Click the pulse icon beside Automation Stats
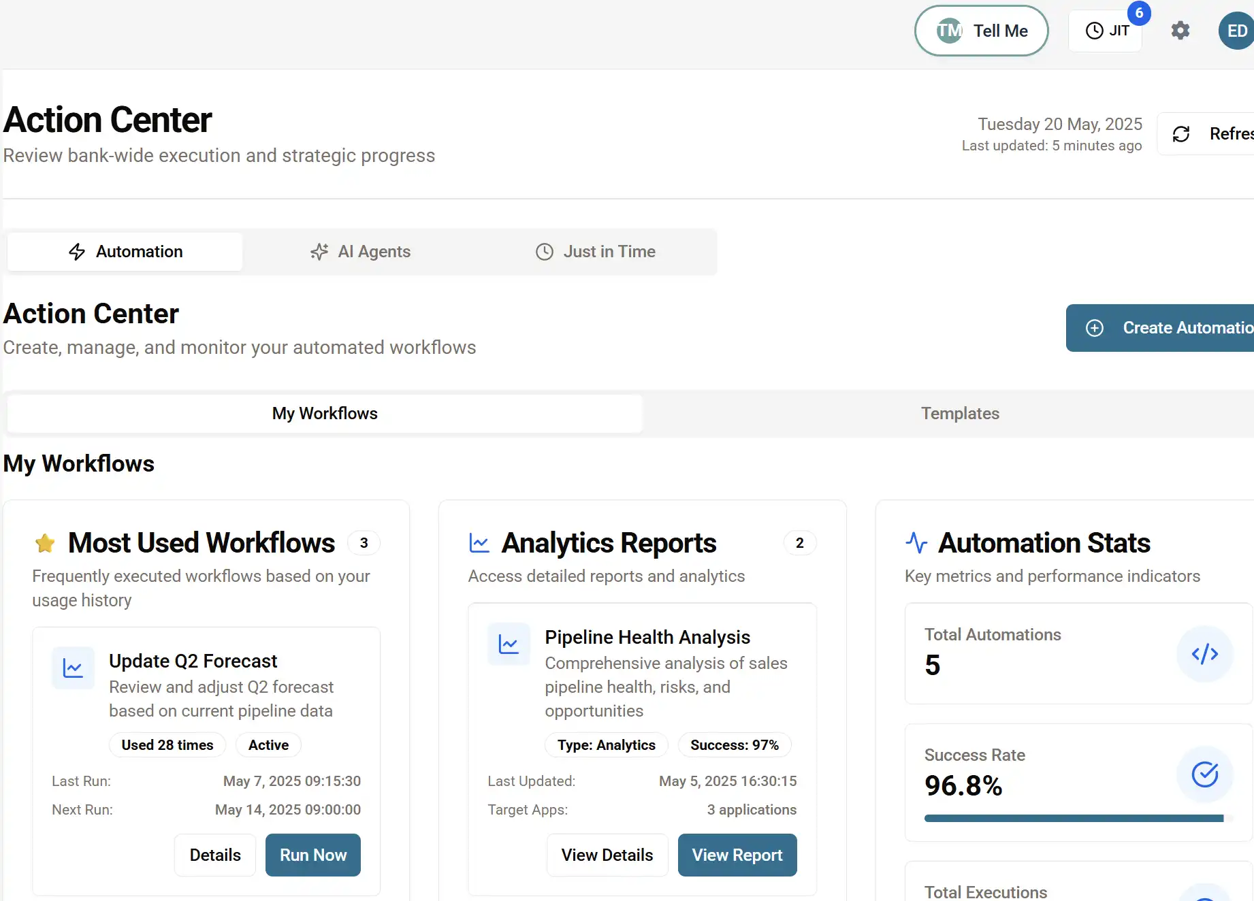 (x=916, y=543)
